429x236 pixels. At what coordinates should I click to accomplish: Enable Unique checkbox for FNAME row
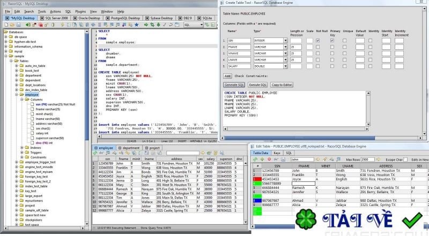[x=345, y=47]
